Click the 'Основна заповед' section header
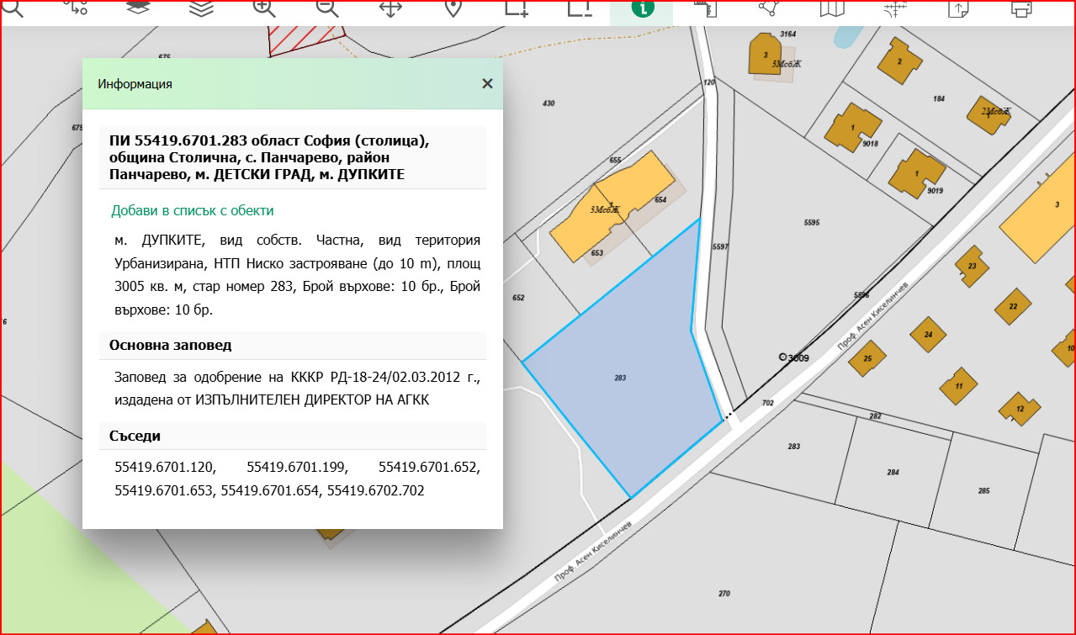1076x635 pixels. pyautogui.click(x=171, y=345)
